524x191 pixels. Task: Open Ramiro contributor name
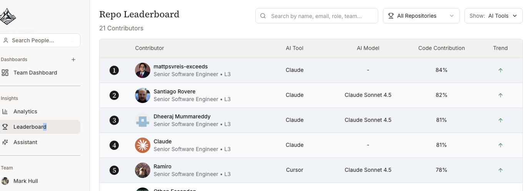coord(162,166)
